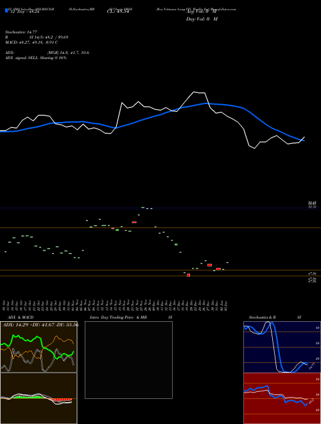Click 'ADX: 14.29 +DY: 41.67 -DY: 55.56' header
Image resolution: width=321 pixels, height=424 pixels.
[x=40, y=324]
